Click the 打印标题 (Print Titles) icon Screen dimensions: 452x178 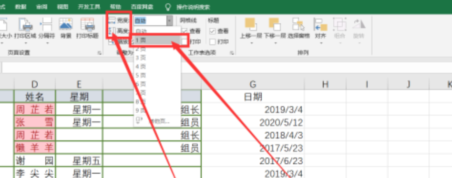tap(87, 24)
